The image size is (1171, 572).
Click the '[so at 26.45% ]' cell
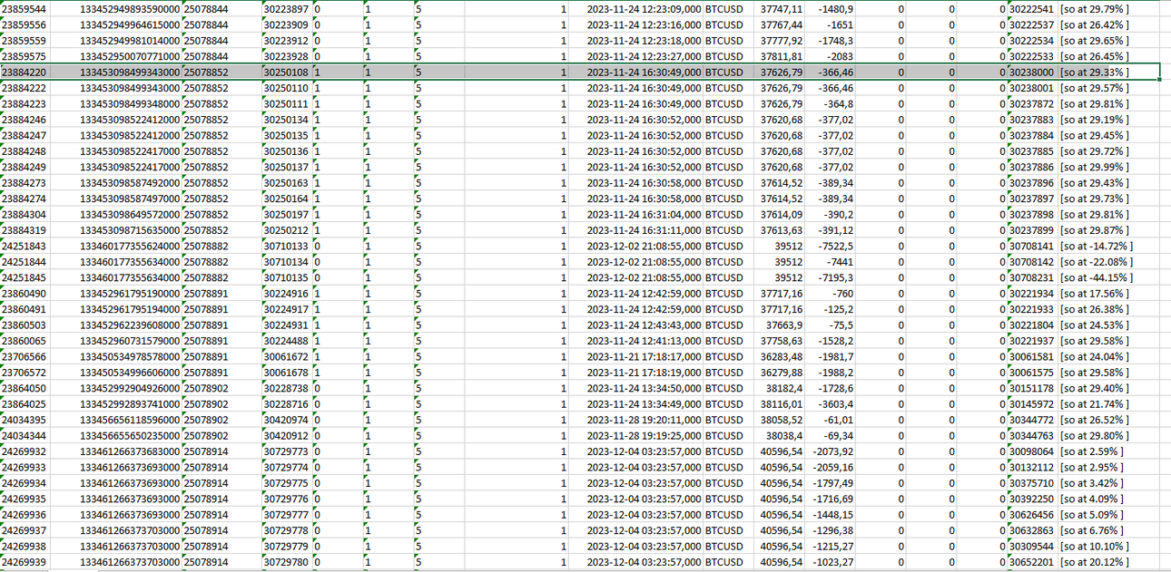point(1108,56)
